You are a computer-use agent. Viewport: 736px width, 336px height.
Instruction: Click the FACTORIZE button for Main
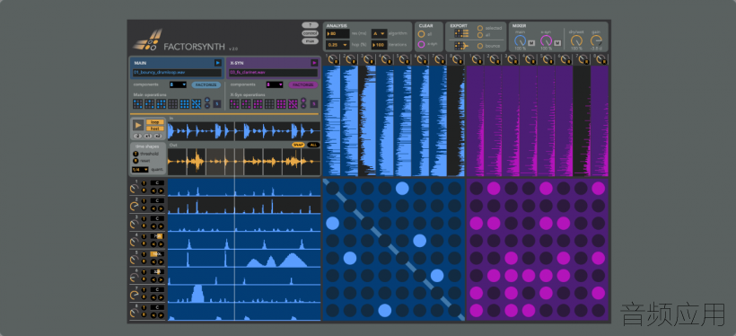pos(206,84)
